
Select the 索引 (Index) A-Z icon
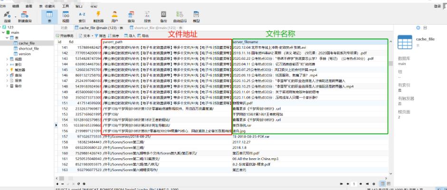point(82,17)
